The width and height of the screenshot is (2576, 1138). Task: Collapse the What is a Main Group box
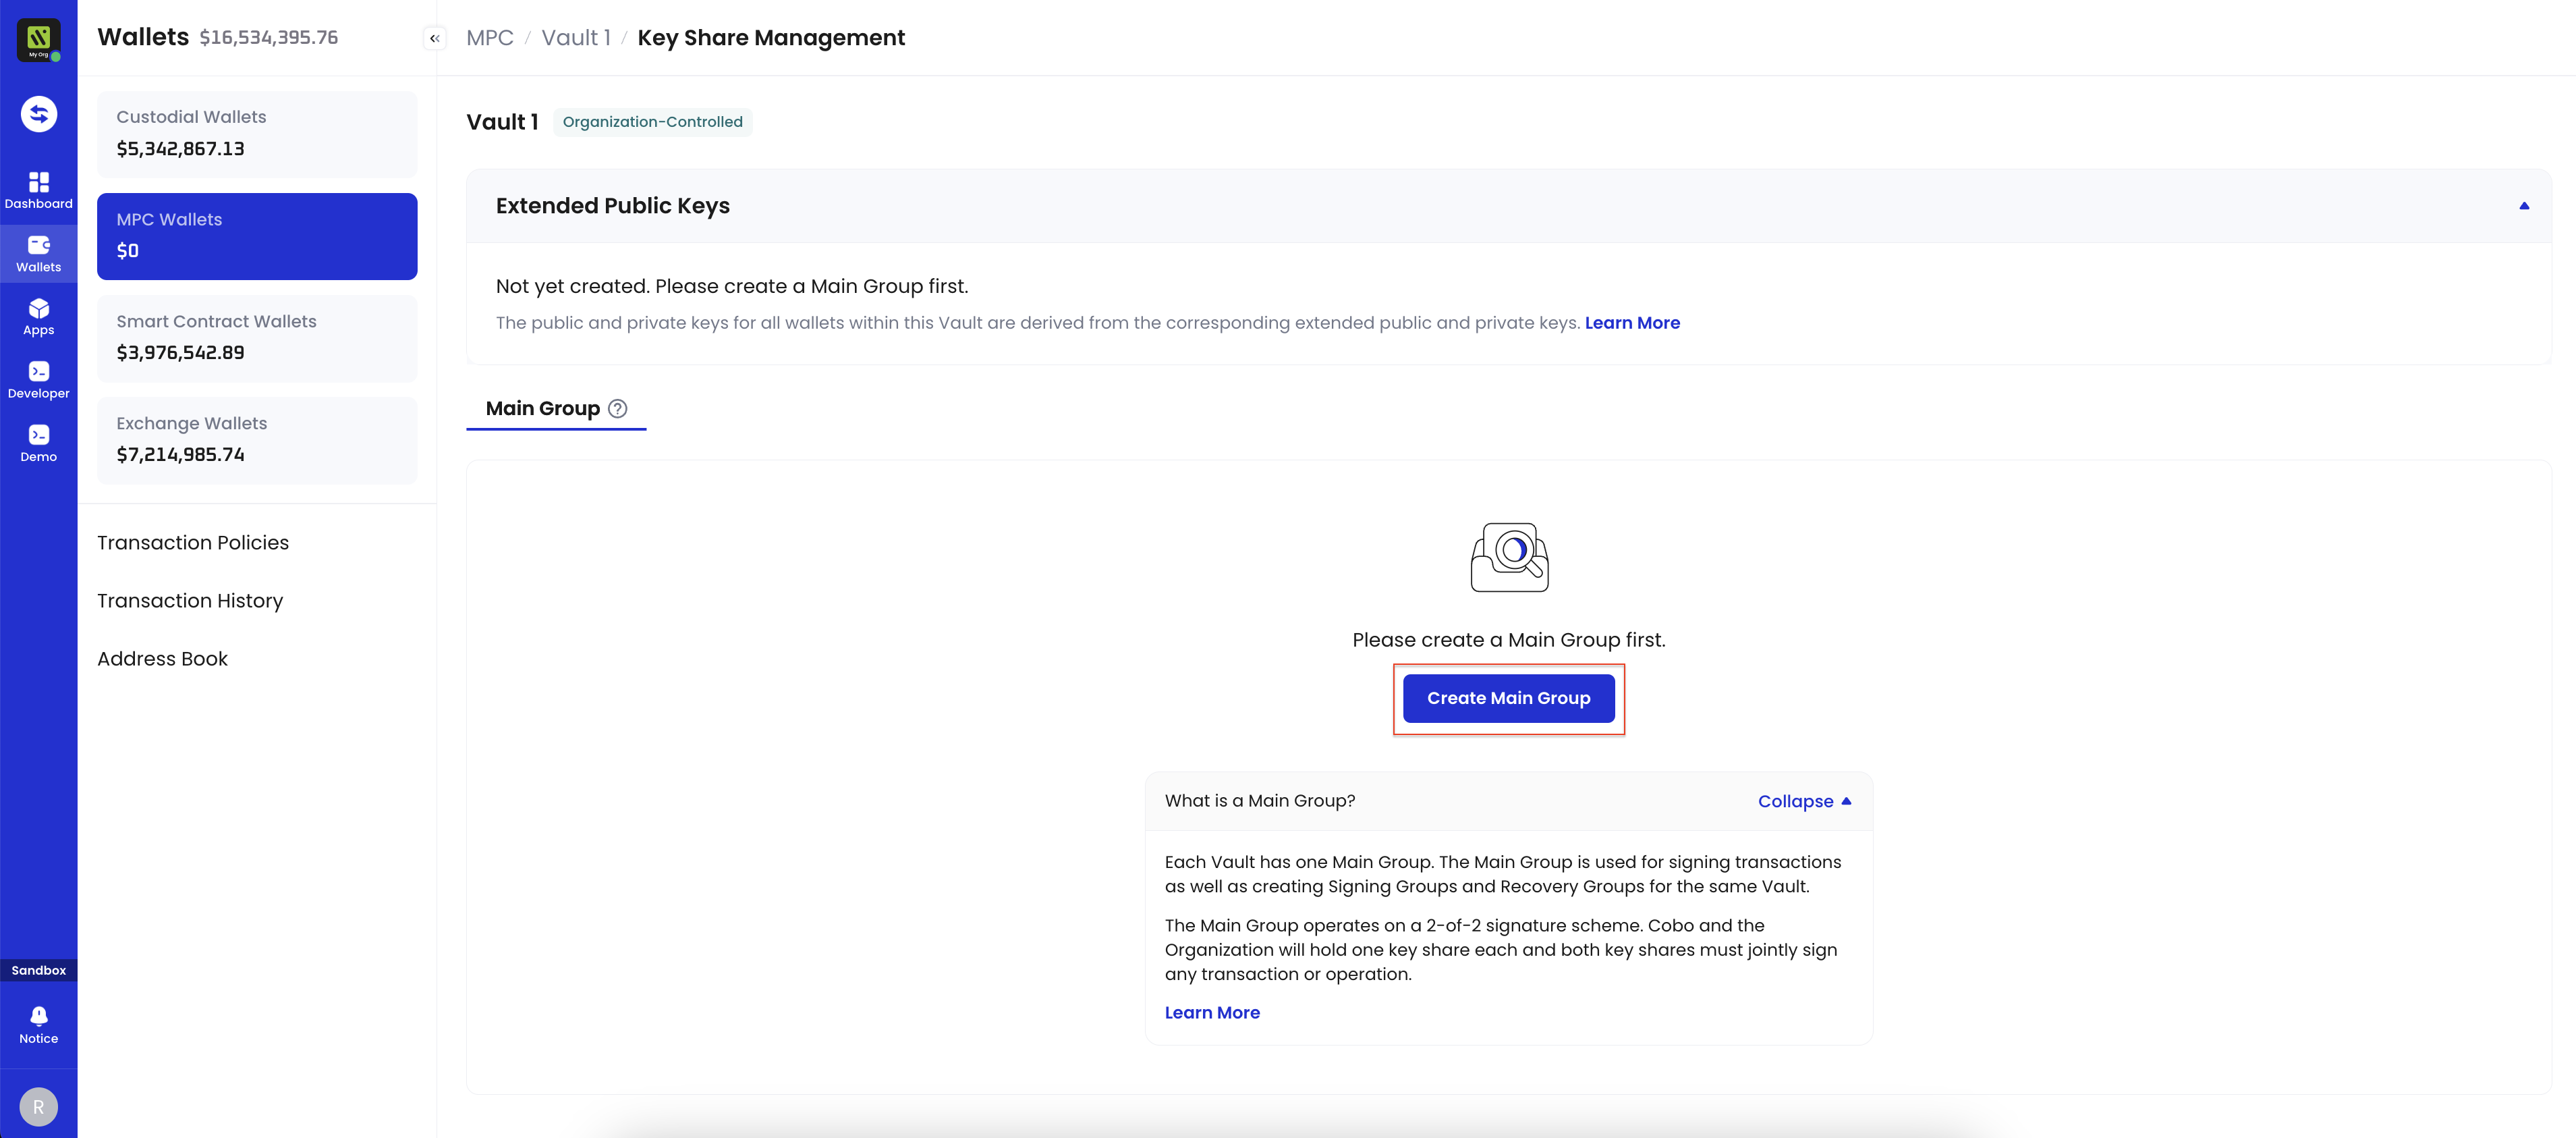[x=1804, y=801]
